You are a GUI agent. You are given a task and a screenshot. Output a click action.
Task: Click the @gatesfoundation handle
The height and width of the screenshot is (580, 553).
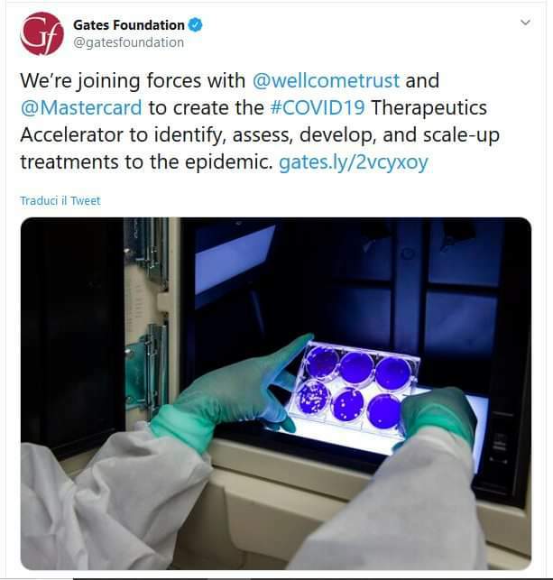[x=128, y=42]
